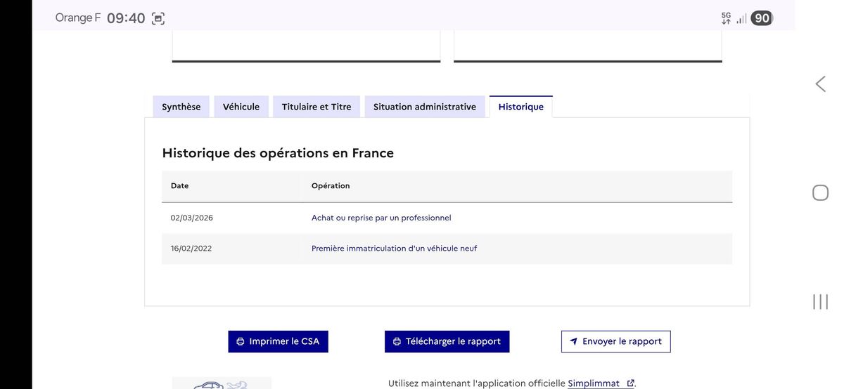Tap the screen capture icon in status bar

[x=158, y=19]
